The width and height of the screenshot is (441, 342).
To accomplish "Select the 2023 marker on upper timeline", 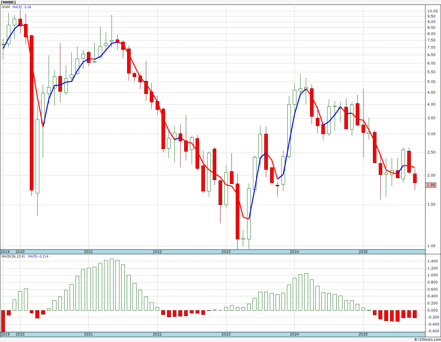I will 226,252.
